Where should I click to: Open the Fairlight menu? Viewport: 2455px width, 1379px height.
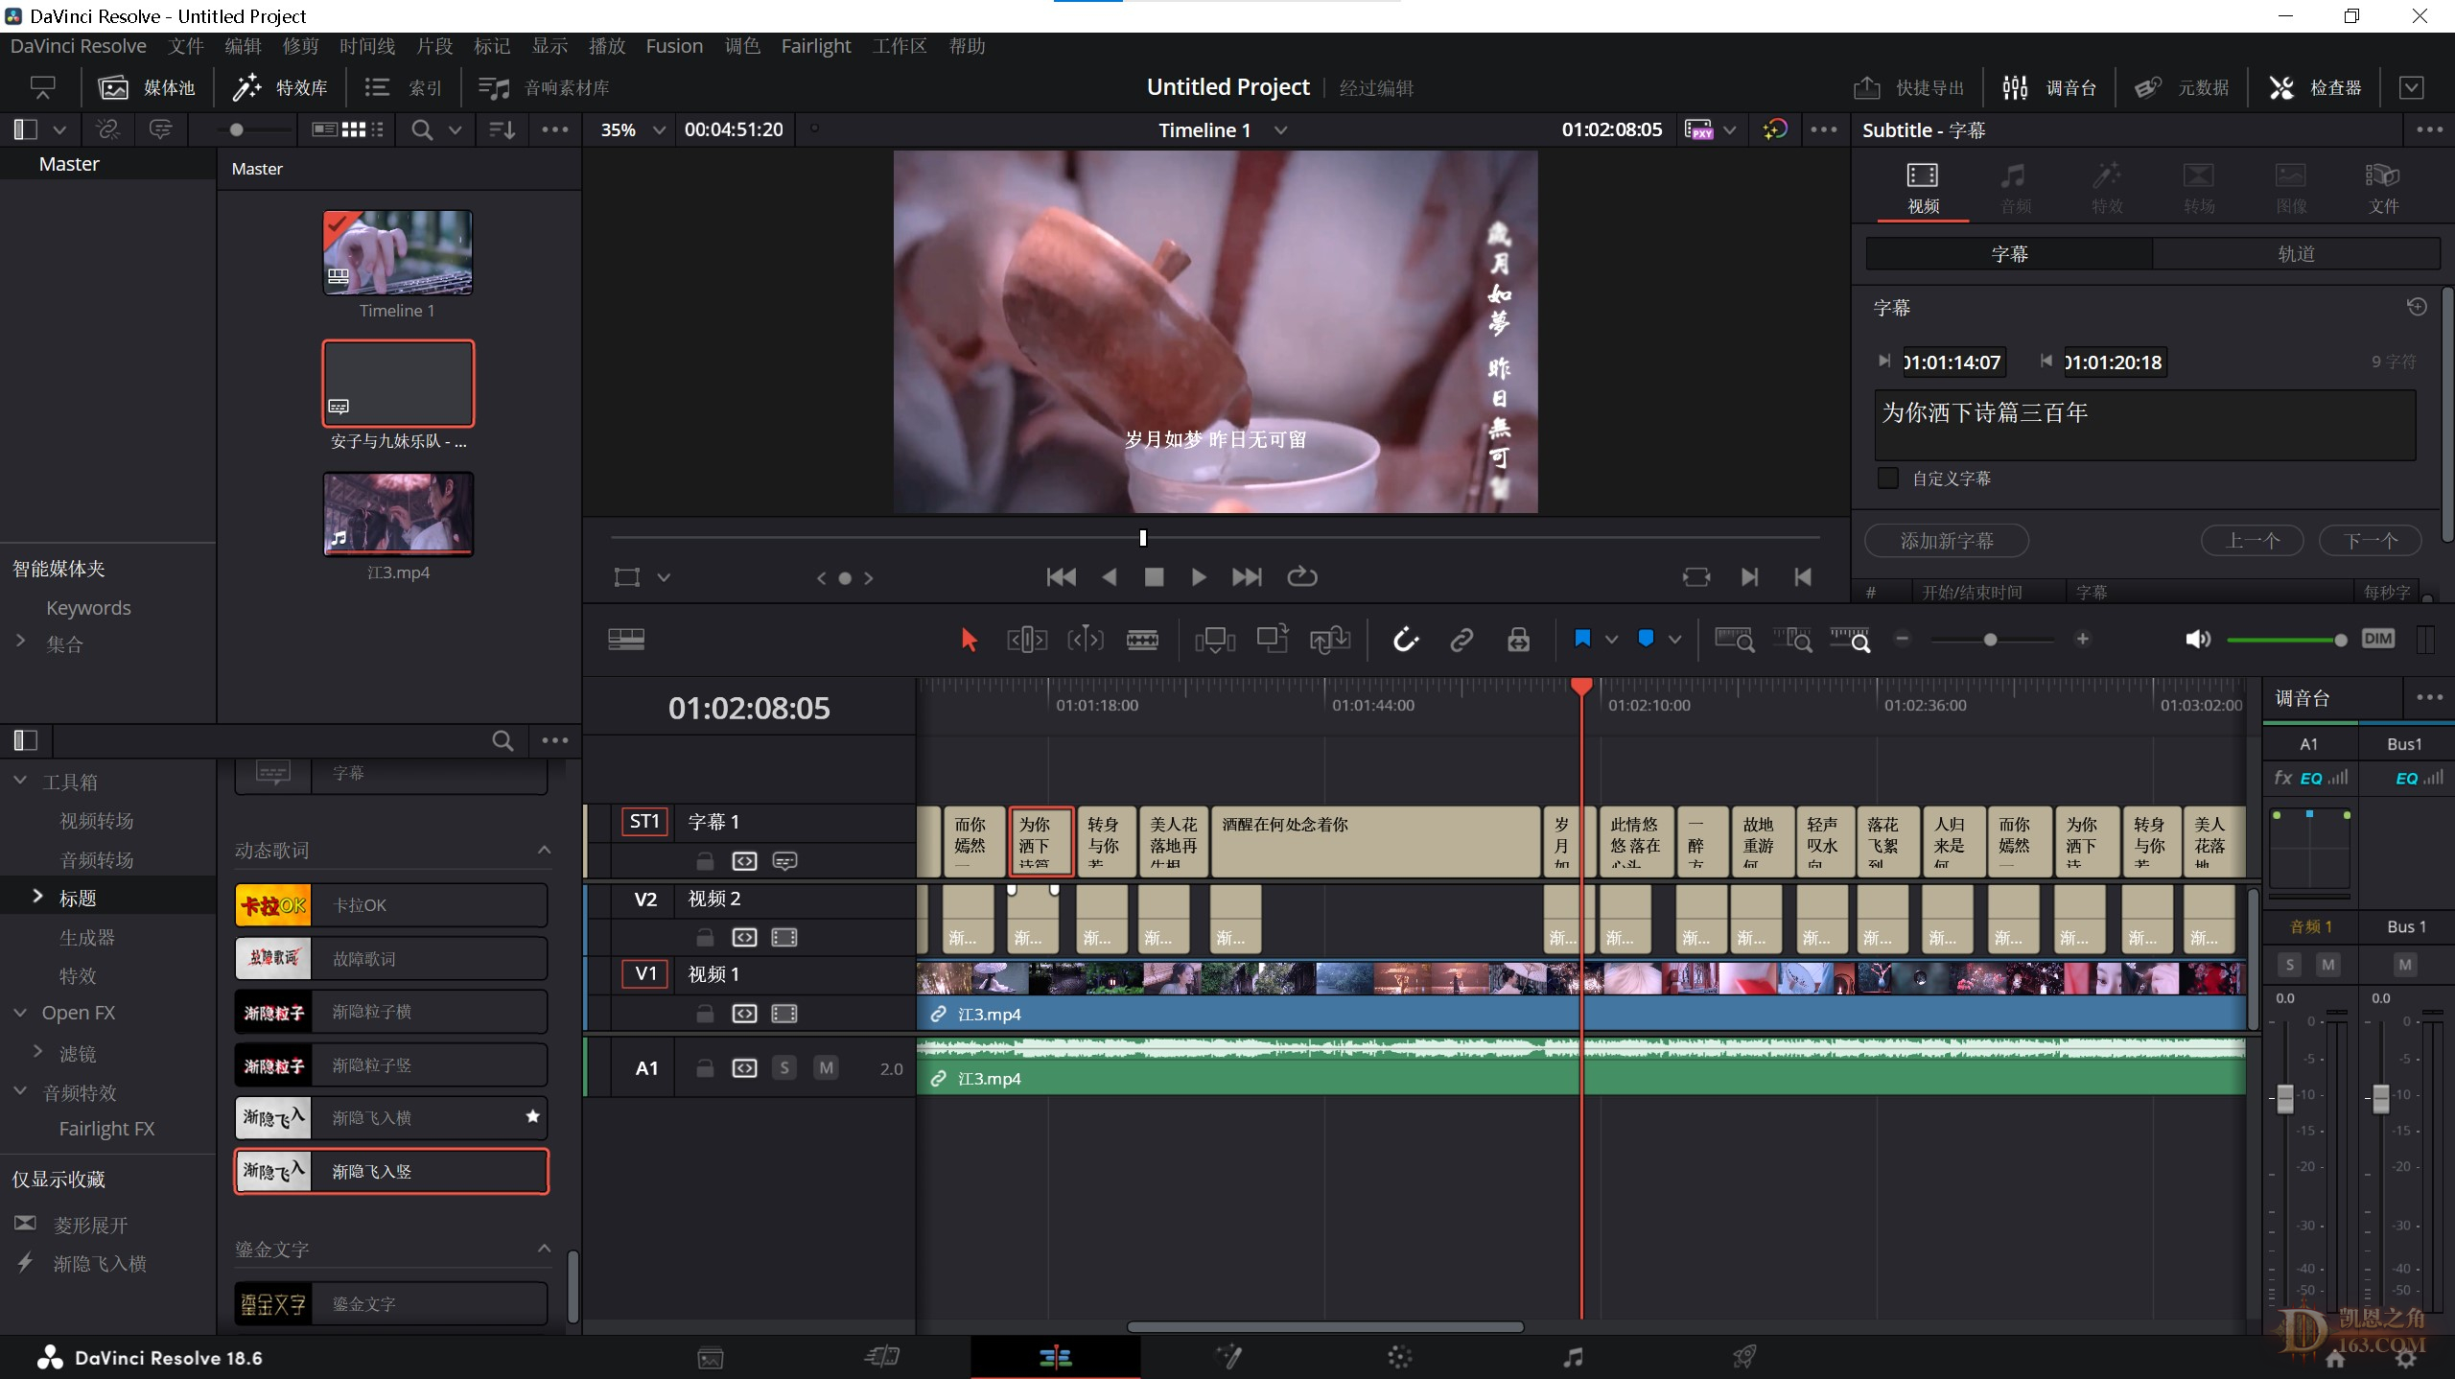point(816,46)
